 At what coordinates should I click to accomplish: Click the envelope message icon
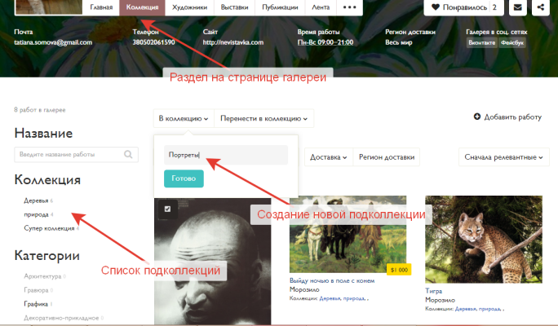coord(517,7)
